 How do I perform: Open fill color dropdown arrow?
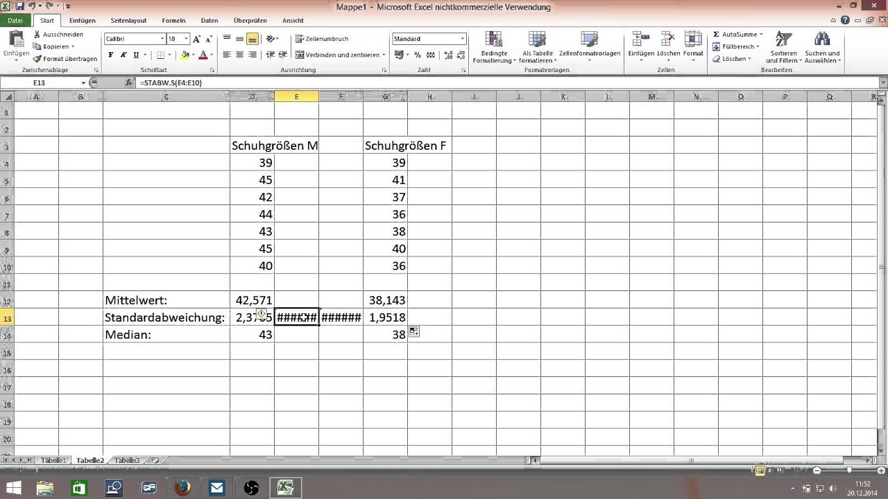click(193, 55)
